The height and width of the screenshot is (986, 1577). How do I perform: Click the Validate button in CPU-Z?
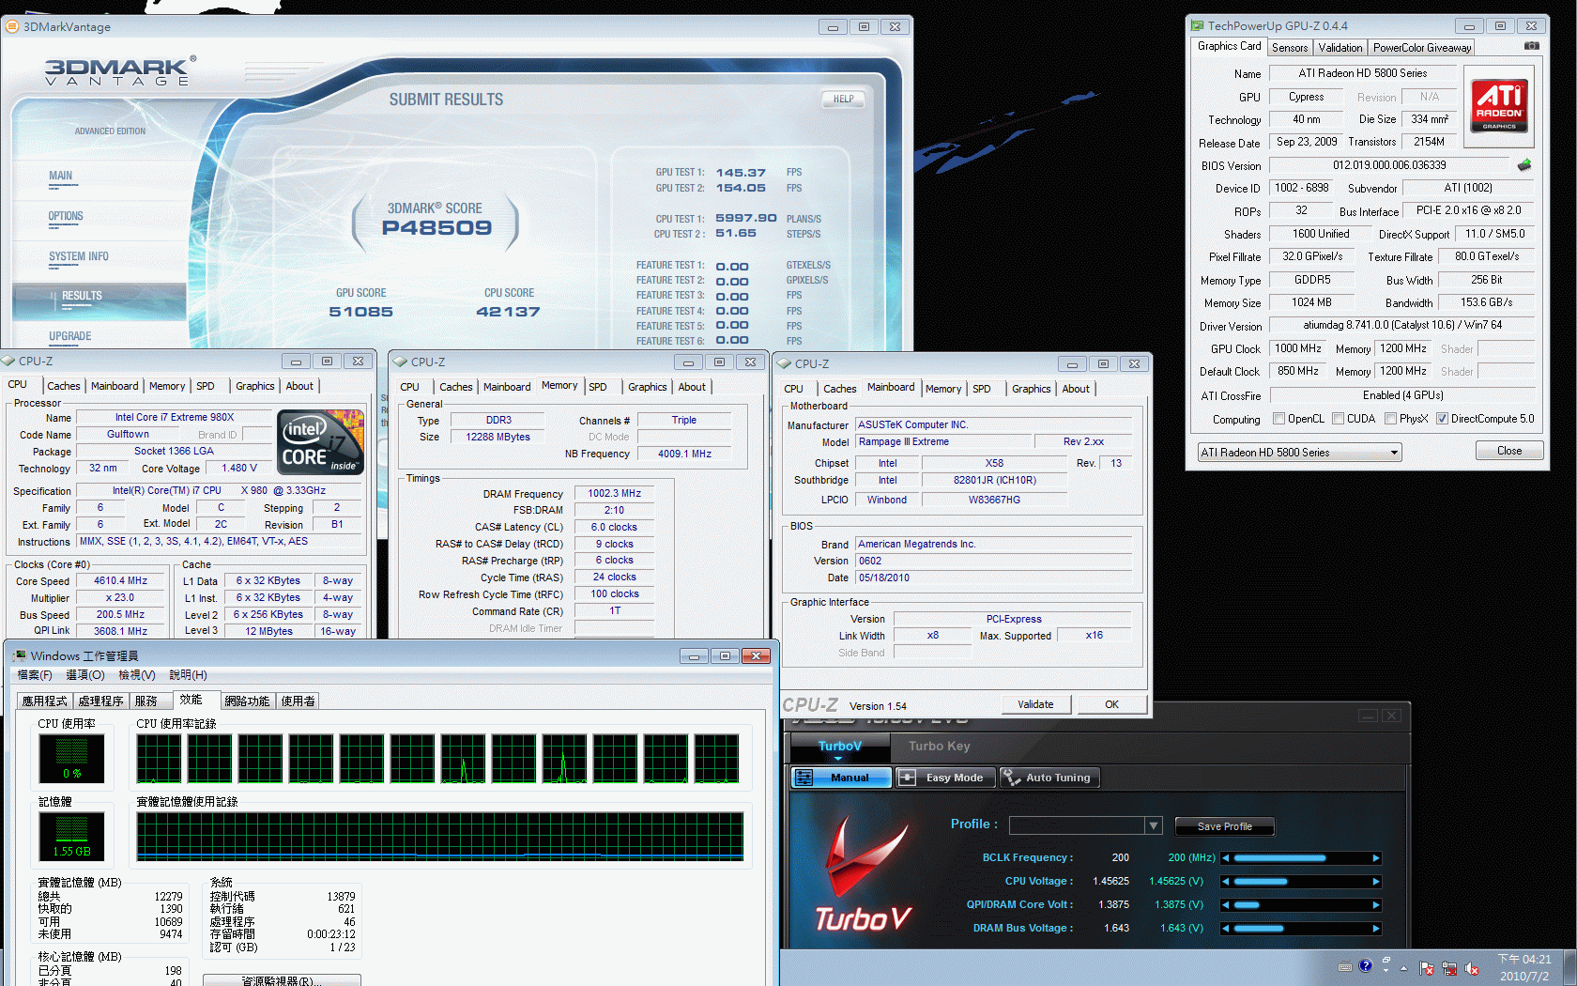click(x=1035, y=704)
